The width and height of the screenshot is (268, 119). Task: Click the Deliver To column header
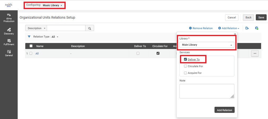[x=140, y=46]
